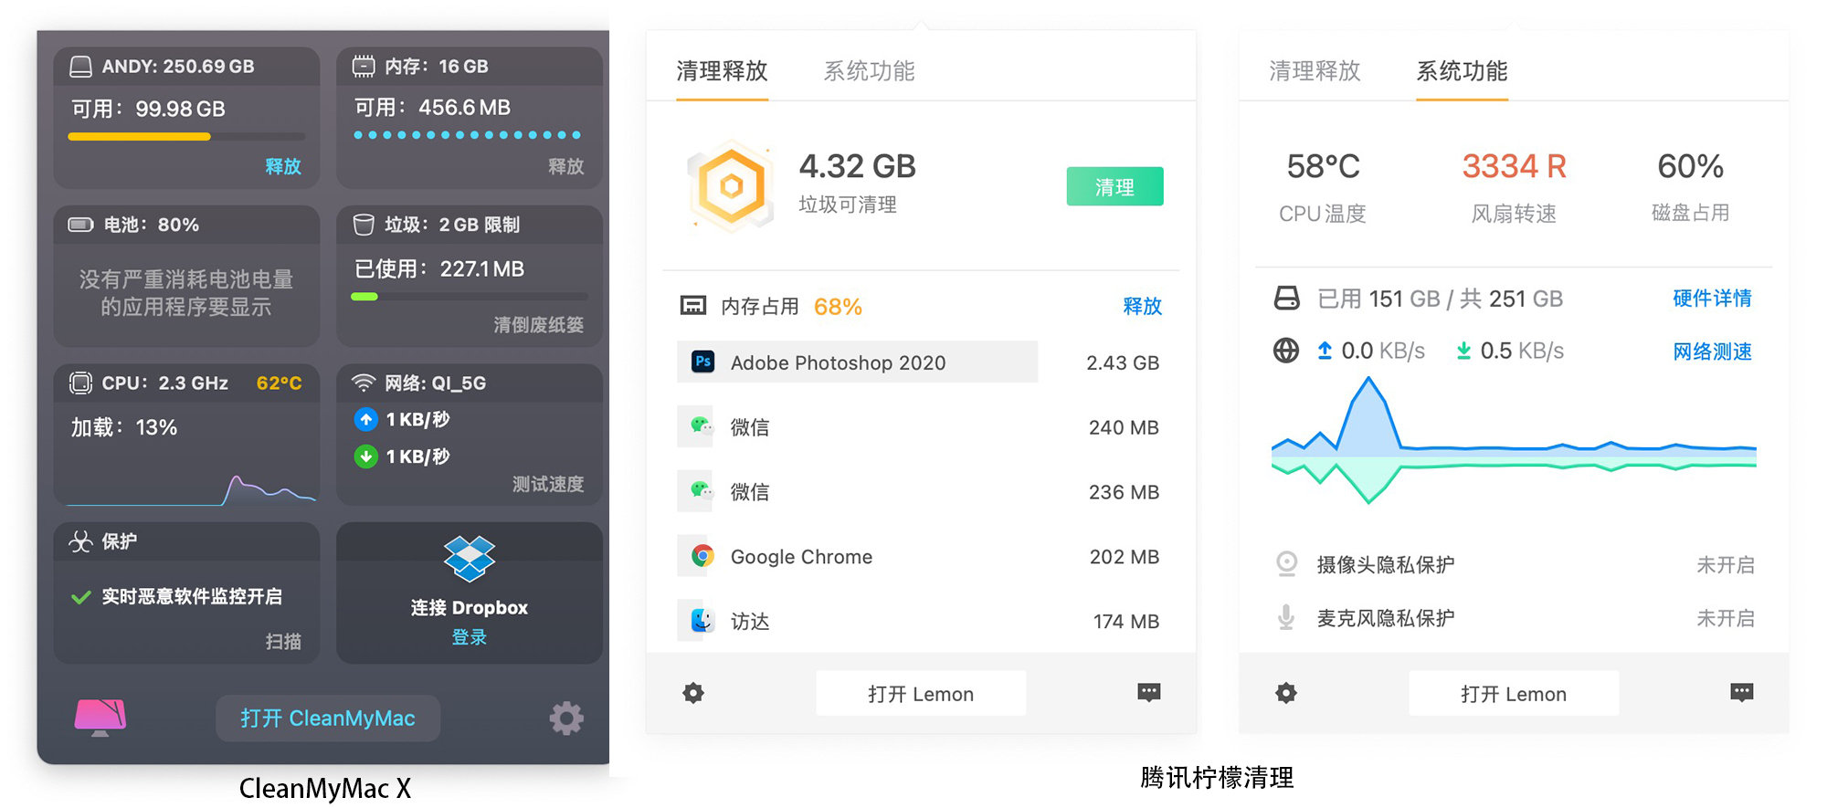
Task: Click the WeChat icon in the 240 MB row
Action: 702,426
